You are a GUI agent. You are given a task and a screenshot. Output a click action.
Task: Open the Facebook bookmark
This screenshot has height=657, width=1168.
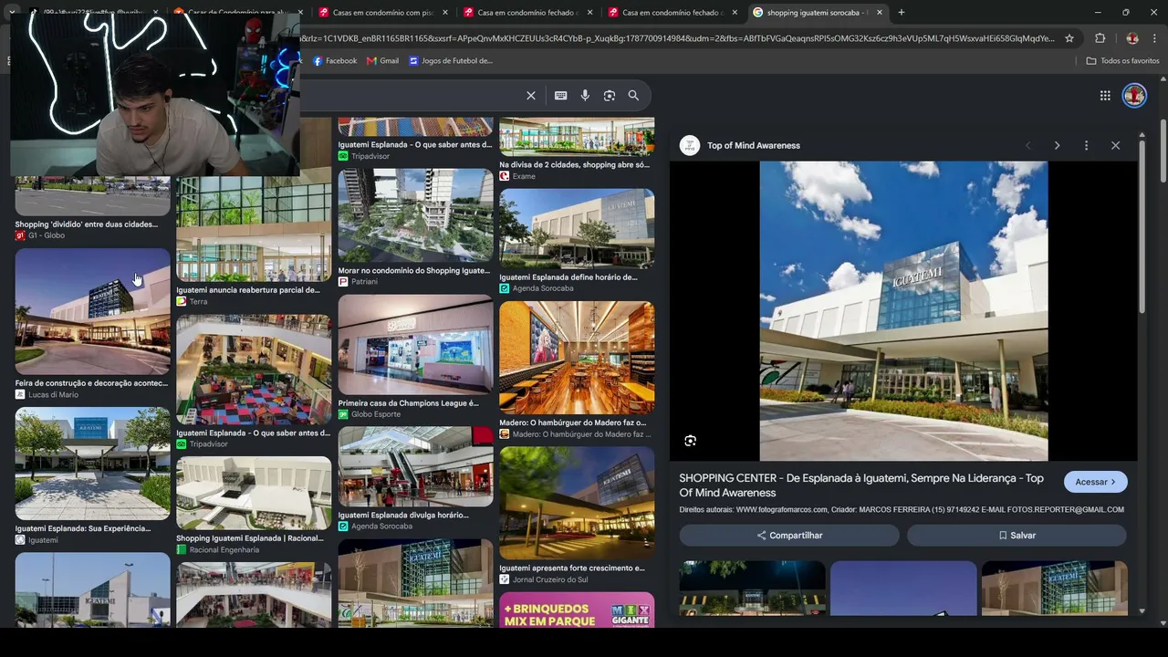(x=335, y=61)
